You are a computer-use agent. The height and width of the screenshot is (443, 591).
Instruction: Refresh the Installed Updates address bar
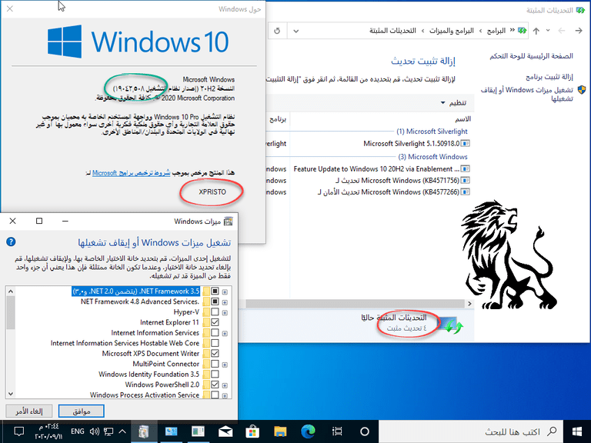click(277, 31)
